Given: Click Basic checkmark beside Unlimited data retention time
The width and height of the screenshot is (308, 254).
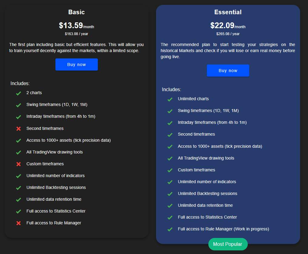Looking at the screenshot, I should (18, 200).
